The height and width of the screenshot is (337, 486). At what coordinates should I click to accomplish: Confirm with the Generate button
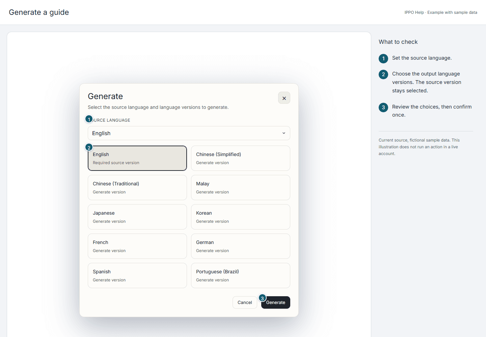pos(276,303)
